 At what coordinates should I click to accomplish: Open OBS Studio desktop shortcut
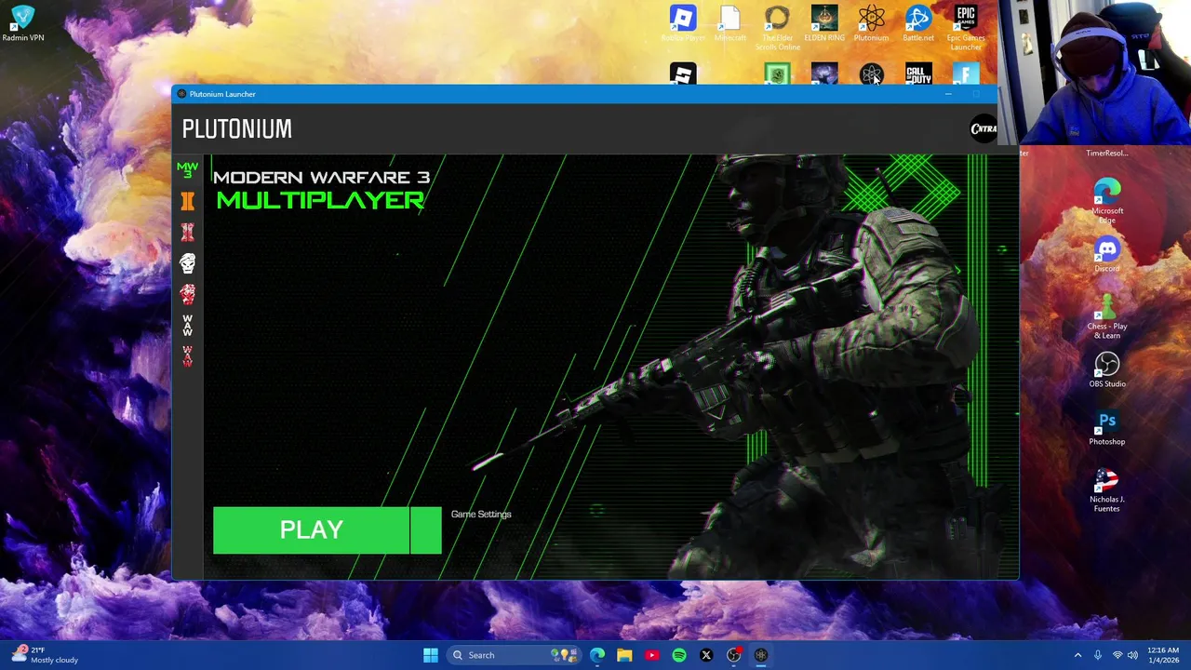point(1107,369)
